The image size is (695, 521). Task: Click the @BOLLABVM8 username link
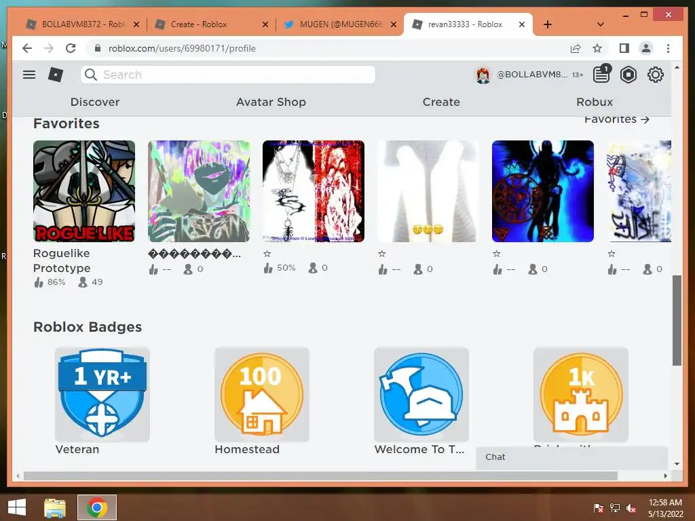pos(531,75)
